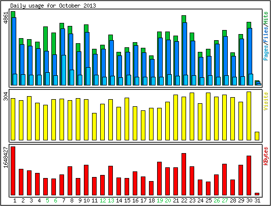This screenshot has height=206, width=271.
Task: Click day 30 on the x-axis
Action: click(249, 200)
